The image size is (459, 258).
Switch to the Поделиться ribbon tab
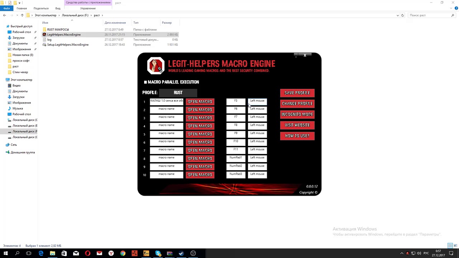pos(41,8)
